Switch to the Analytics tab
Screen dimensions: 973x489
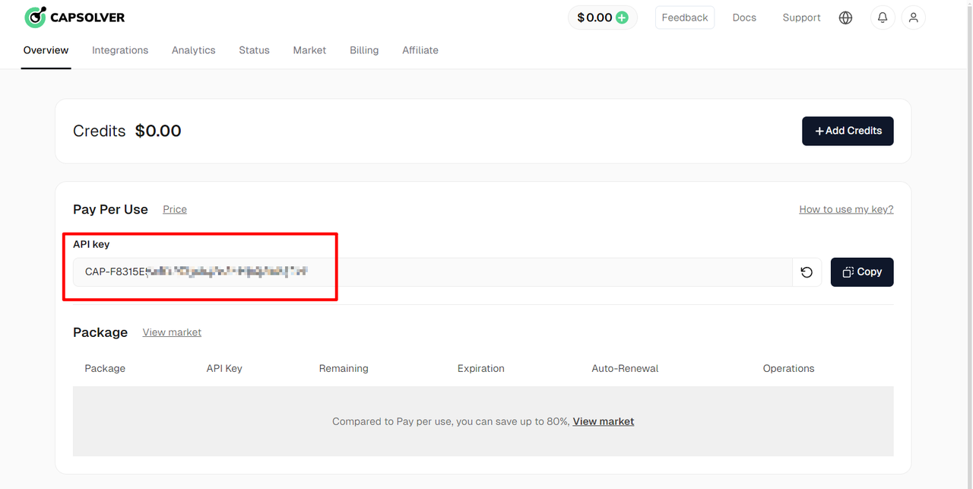point(193,50)
